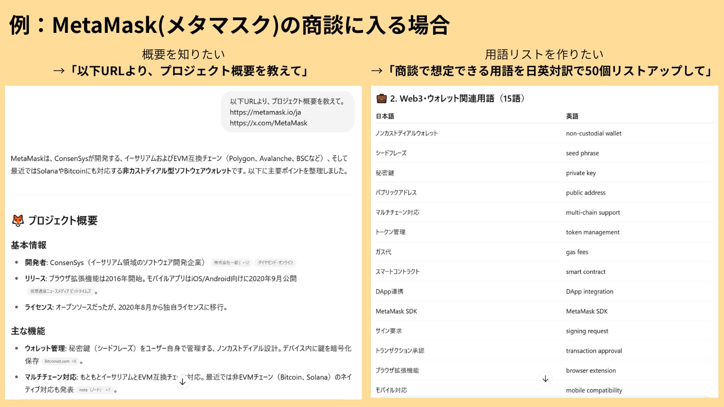Screen dimensions: 724x407
Task: Click the smart contract cell
Action: (586, 272)
